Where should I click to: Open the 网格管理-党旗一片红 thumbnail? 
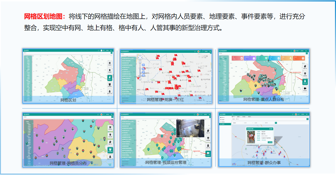tap(166, 76)
